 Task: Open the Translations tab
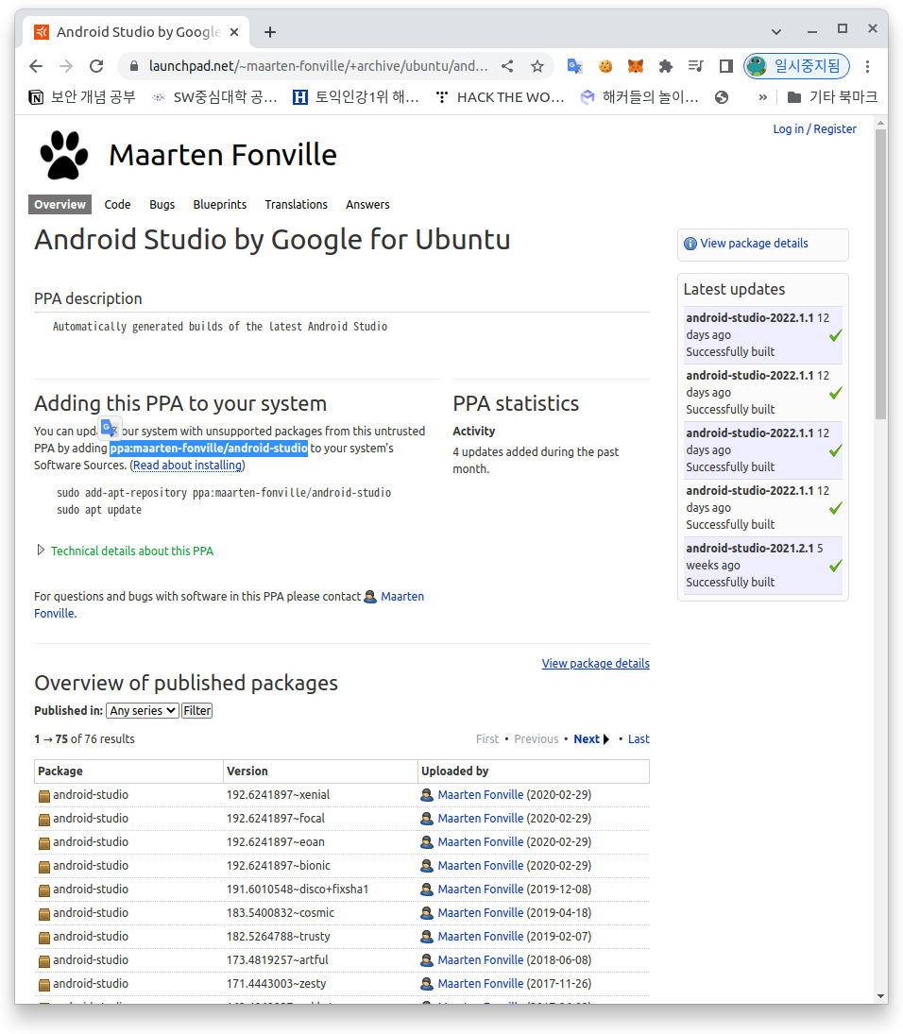point(297,204)
